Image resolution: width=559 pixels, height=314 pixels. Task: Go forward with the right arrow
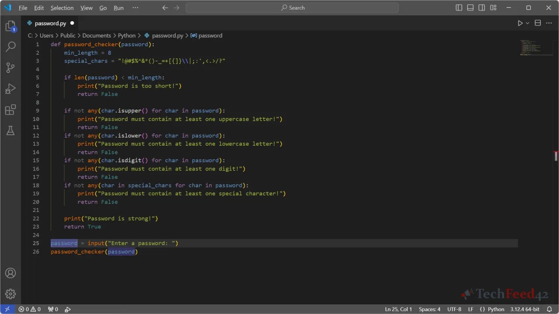(176, 8)
